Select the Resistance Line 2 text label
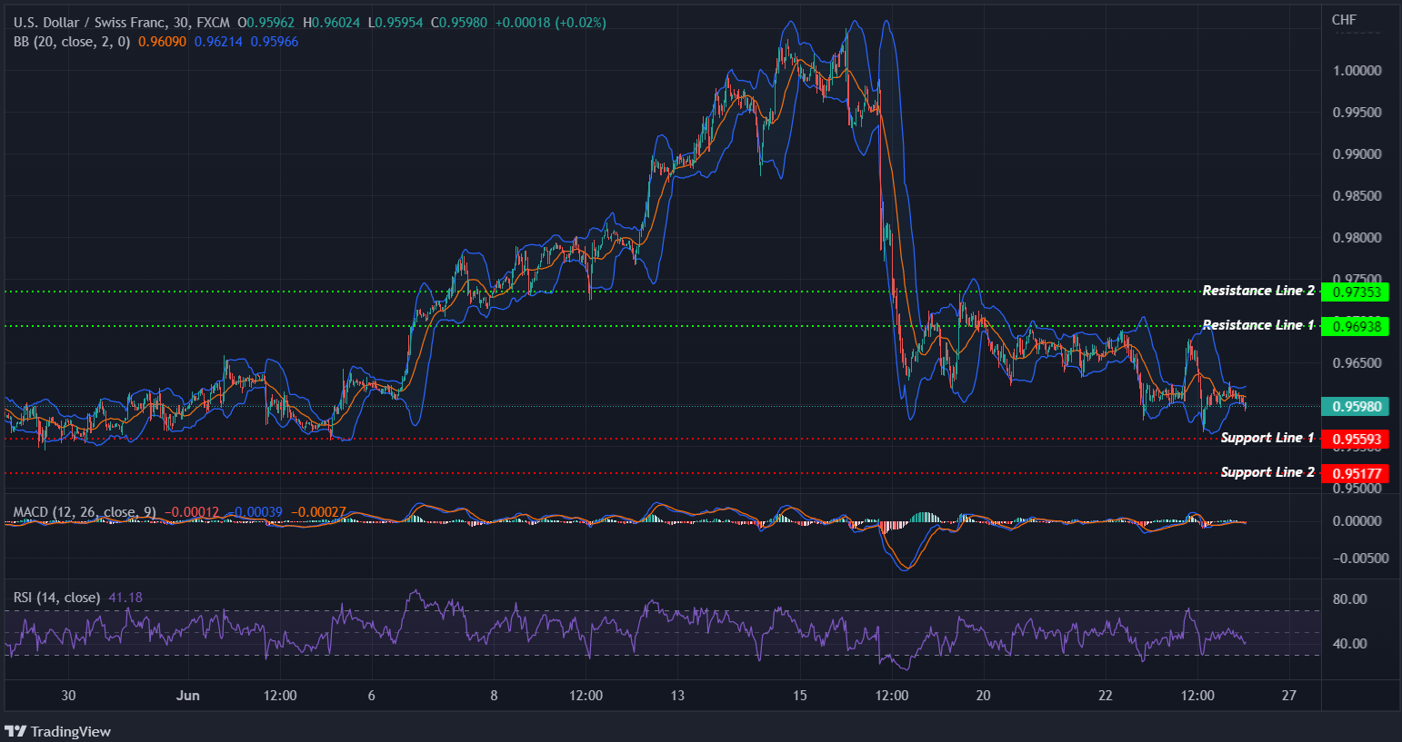1402x742 pixels. point(1257,290)
